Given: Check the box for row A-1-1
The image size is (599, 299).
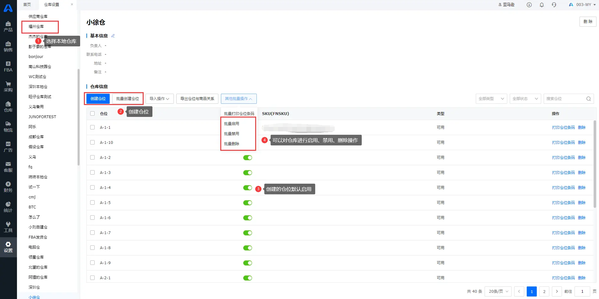Looking at the screenshot, I should [92, 127].
